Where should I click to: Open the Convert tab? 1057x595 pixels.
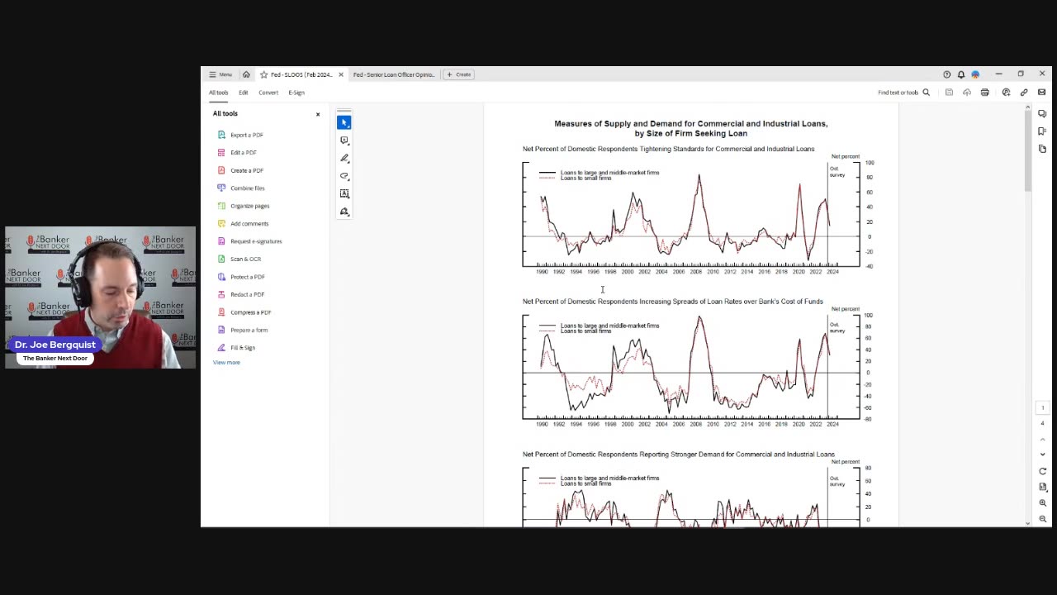[268, 93]
